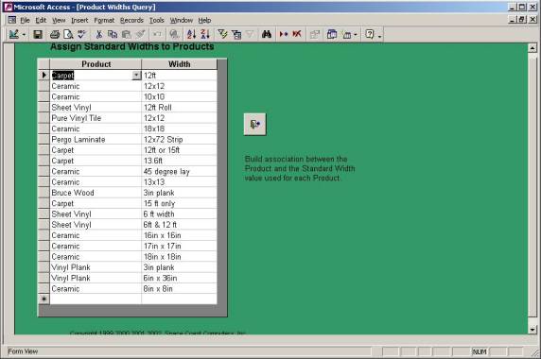The image size is (541, 359).
Task: Click the Filter By Selection icon
Action: (x=222, y=34)
